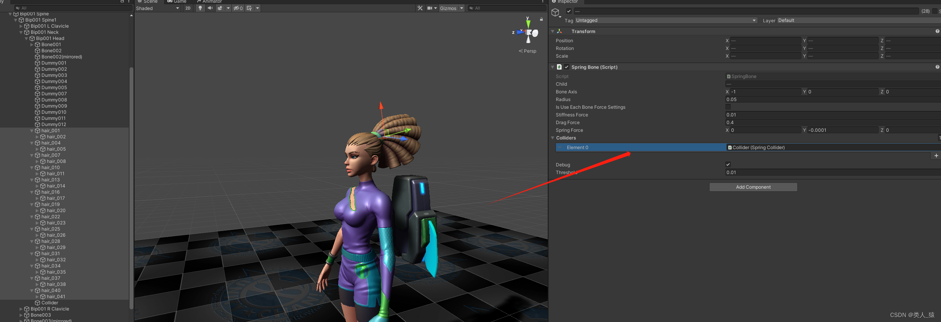Click scene view gizmo lock icon

tap(541, 19)
